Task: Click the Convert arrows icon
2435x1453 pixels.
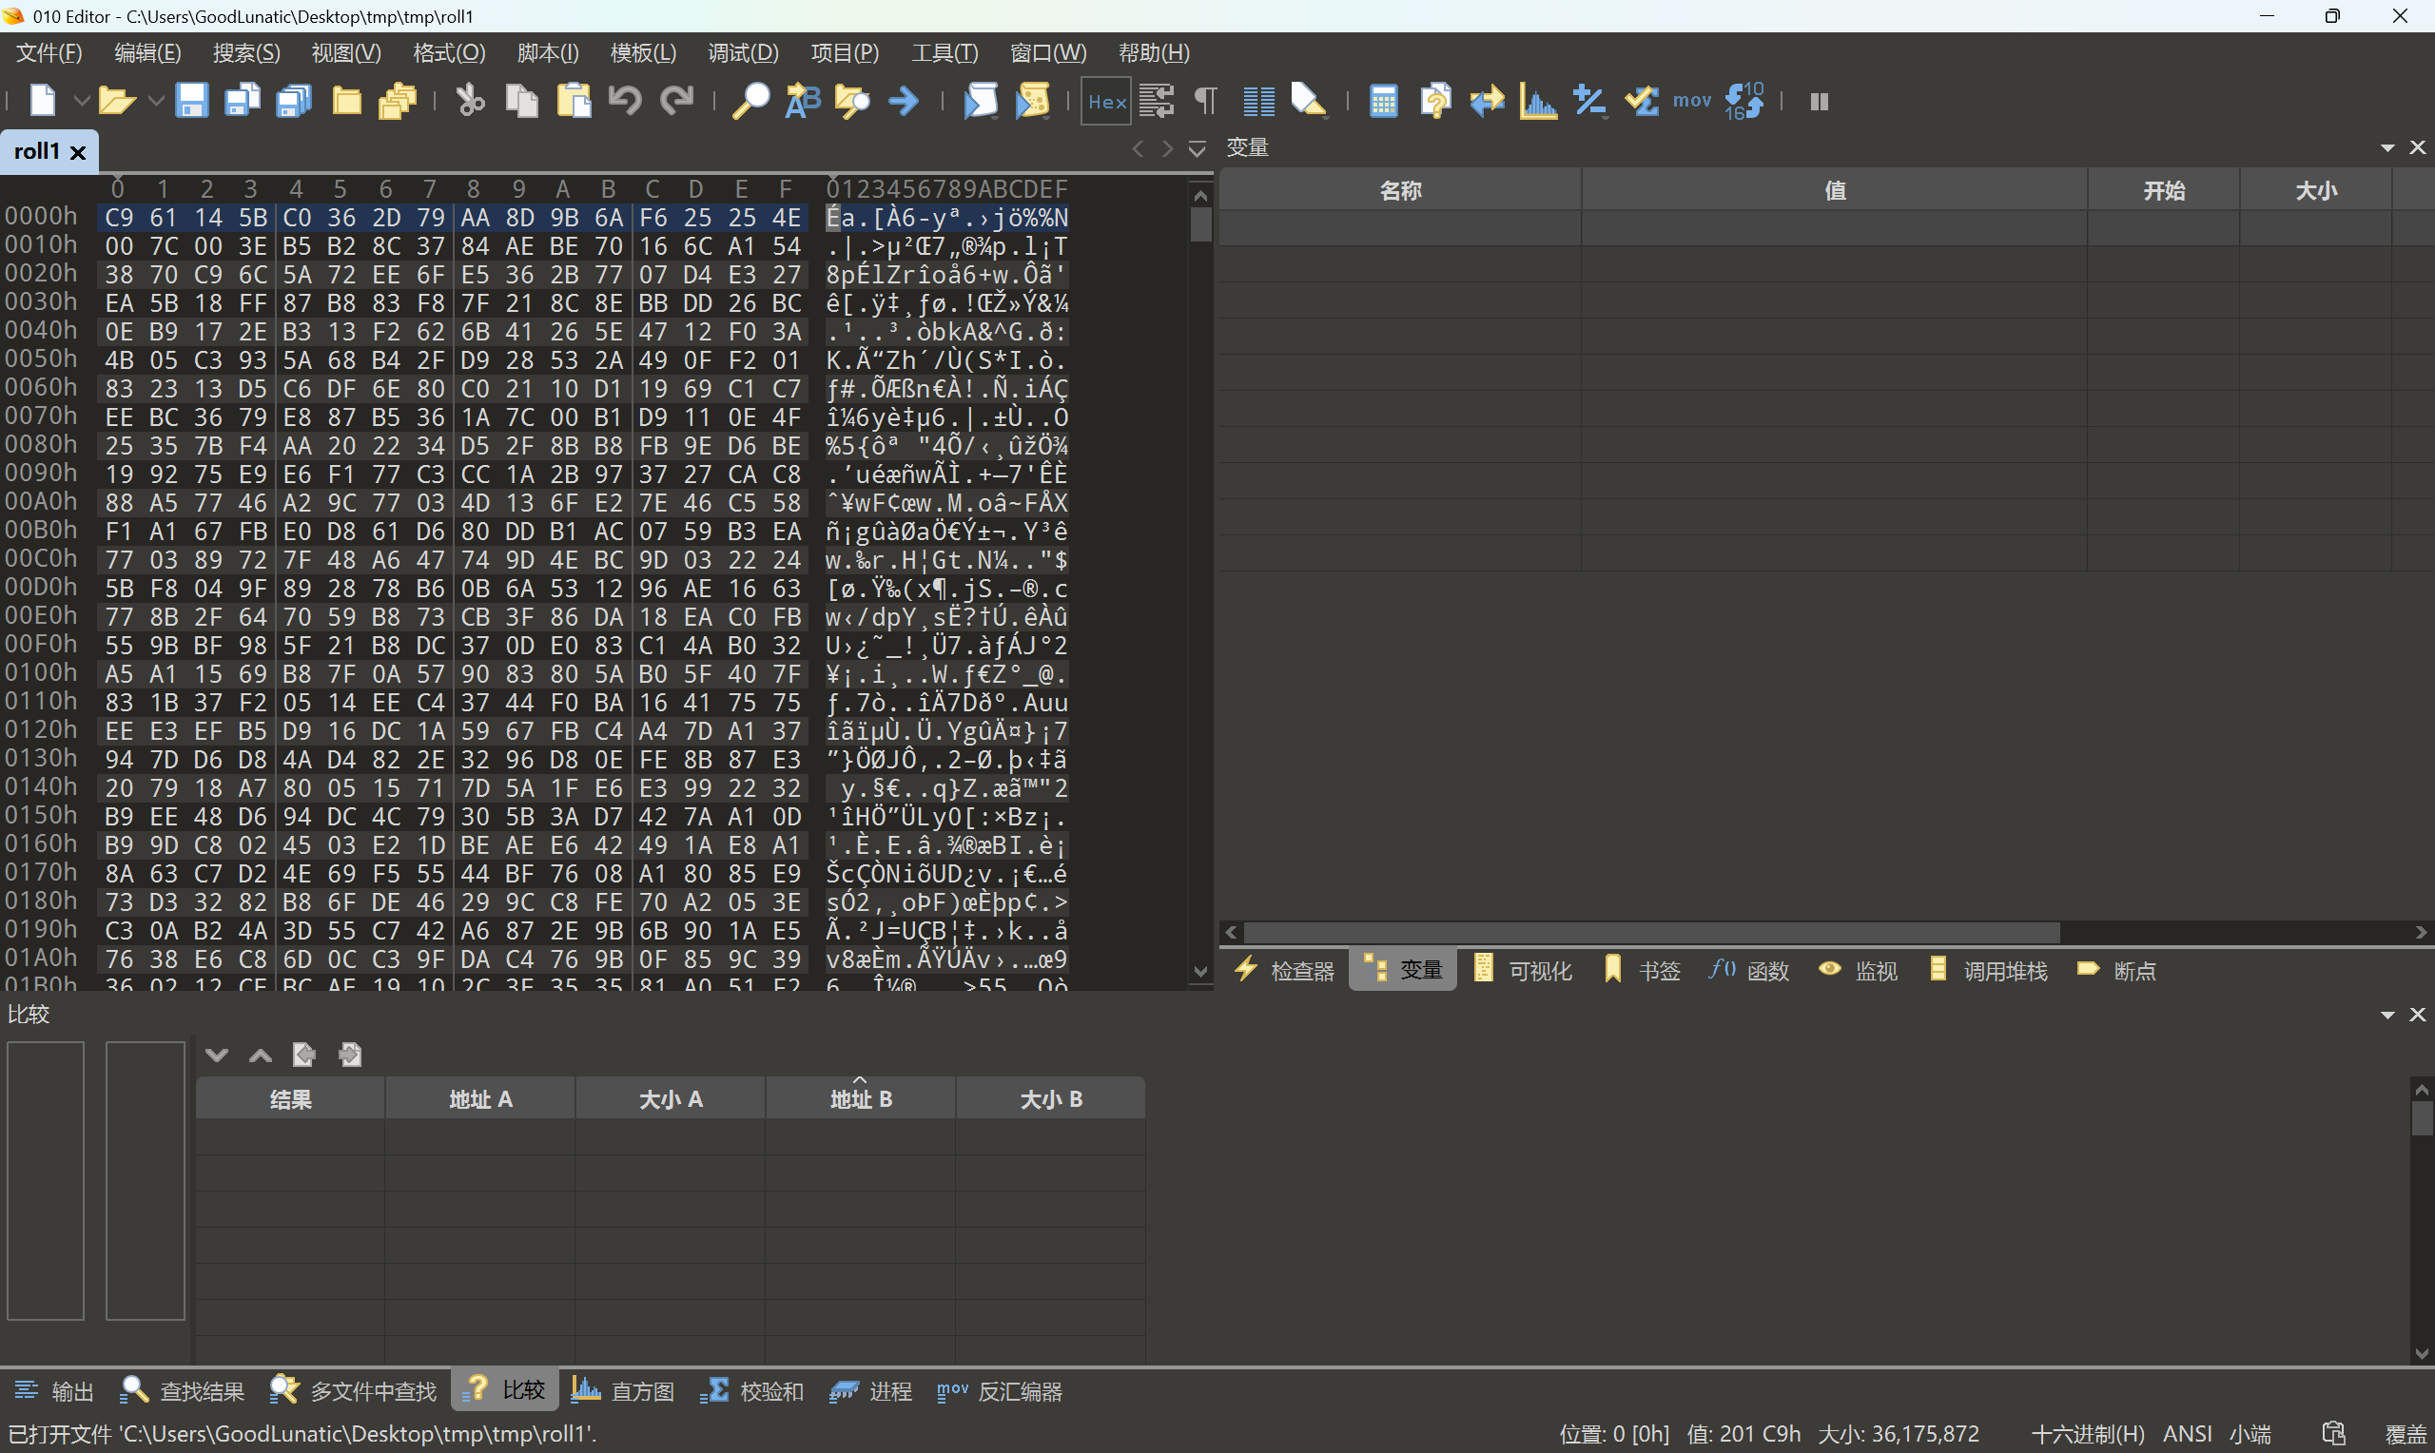Action: point(1487,101)
